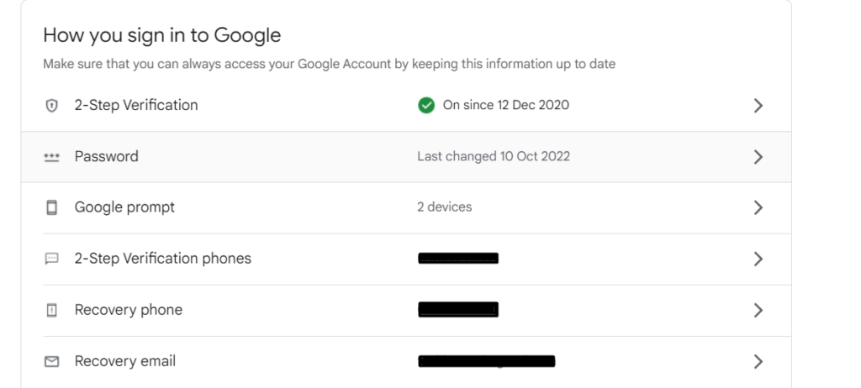This screenshot has height=388, width=861.
Task: Open Recovery email using its chevron
Action: (x=758, y=361)
